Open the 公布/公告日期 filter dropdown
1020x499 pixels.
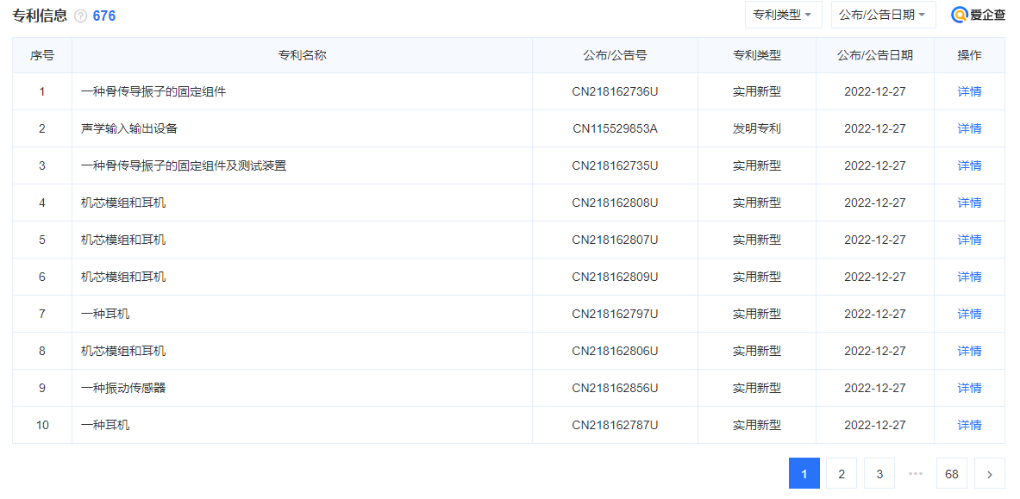coord(884,15)
